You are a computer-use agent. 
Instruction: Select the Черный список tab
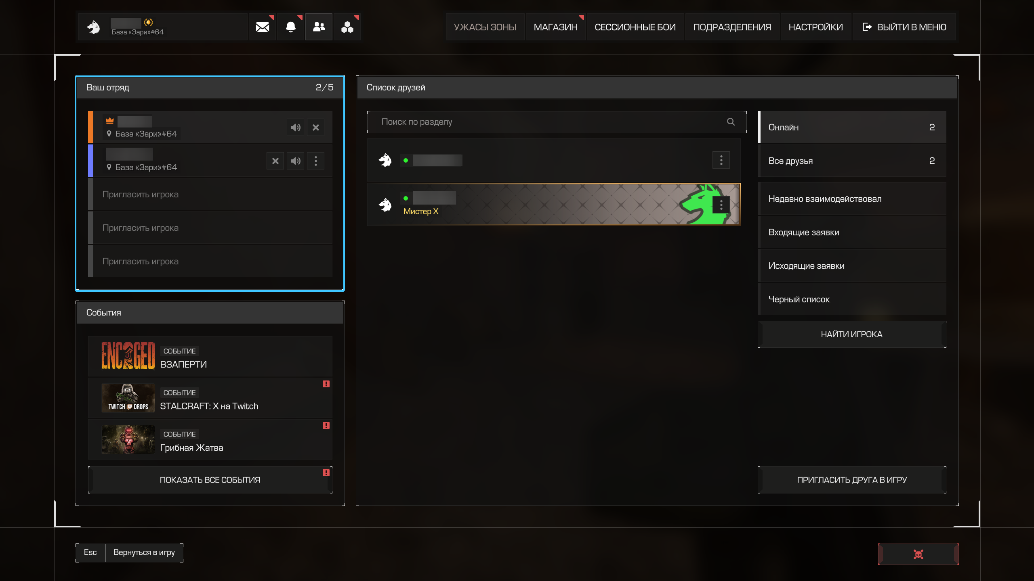point(851,299)
